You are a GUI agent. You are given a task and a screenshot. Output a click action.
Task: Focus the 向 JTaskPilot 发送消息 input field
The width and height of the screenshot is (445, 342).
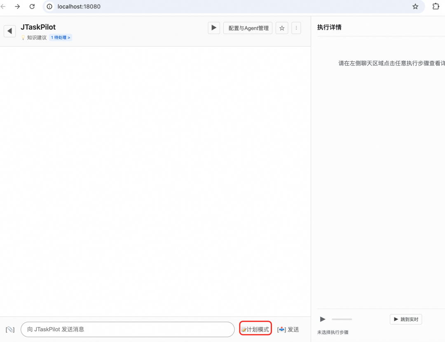127,329
